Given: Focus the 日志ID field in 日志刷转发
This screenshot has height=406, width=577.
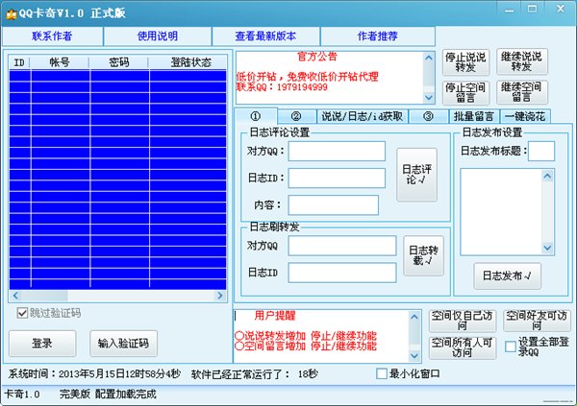Looking at the screenshot, I should [342, 273].
